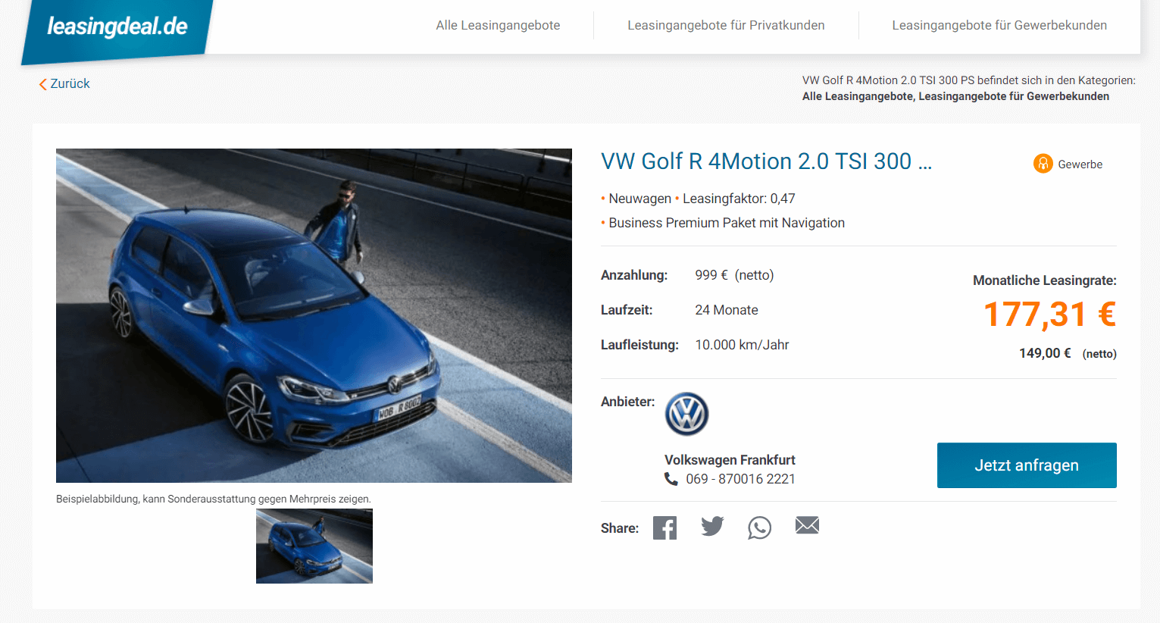Viewport: 1160px width, 623px height.
Task: Open the Alle Leasingangebote menu item
Action: (498, 25)
